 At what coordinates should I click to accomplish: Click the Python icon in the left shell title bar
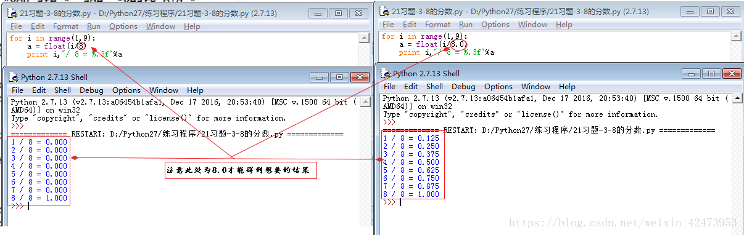(x=14, y=78)
